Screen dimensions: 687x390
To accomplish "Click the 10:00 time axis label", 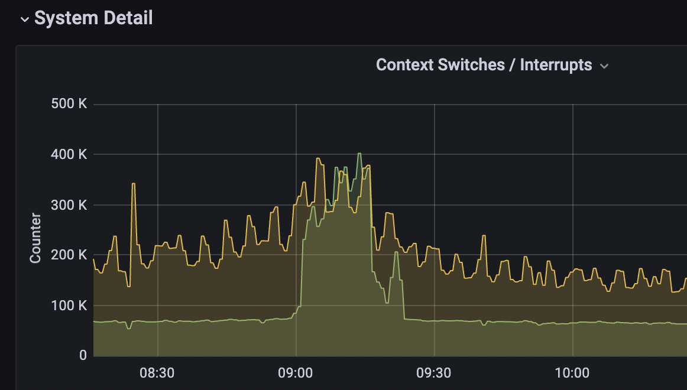I will point(572,373).
